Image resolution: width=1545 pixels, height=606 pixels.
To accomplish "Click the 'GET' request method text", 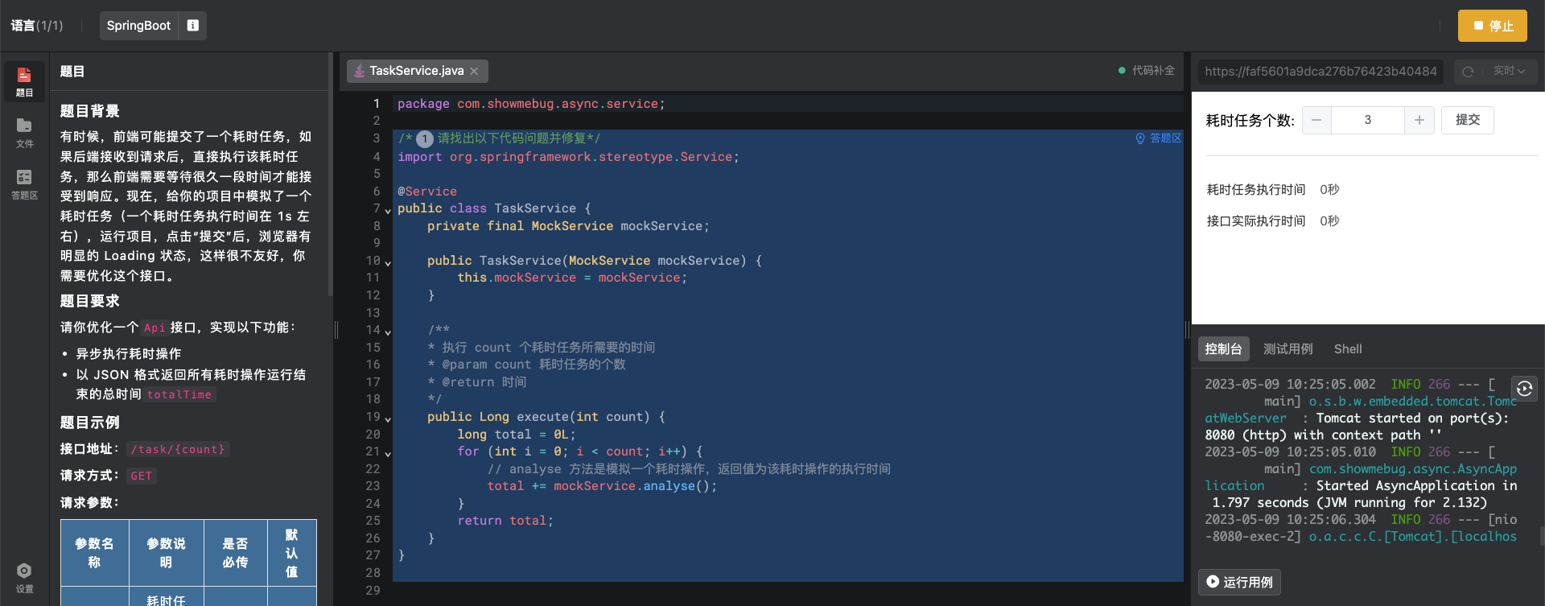I will tap(142, 476).
